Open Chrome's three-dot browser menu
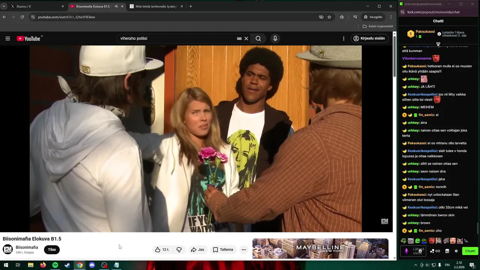This screenshot has width=480, height=270. pyautogui.click(x=391, y=17)
